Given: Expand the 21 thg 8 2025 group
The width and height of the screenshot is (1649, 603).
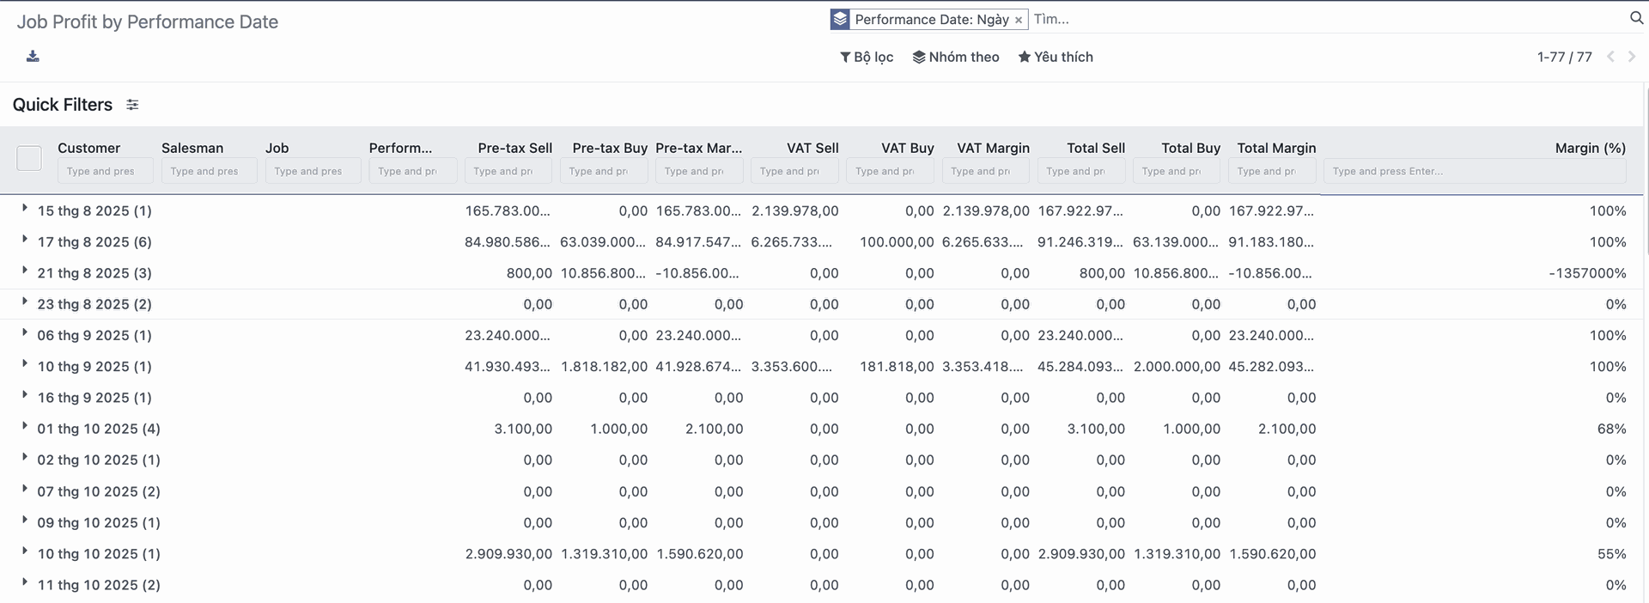Looking at the screenshot, I should click(x=25, y=271).
